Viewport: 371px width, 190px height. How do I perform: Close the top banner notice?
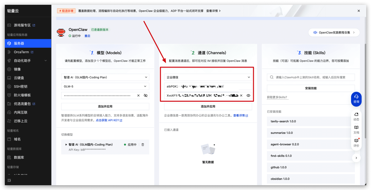point(359,11)
